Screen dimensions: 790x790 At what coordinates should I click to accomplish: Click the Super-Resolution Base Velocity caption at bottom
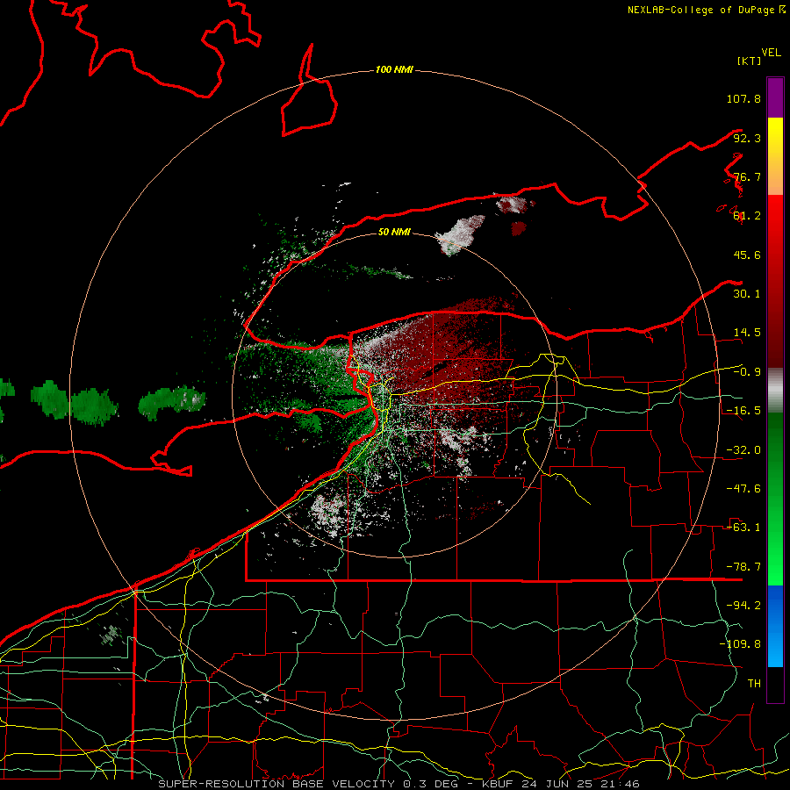coord(399,784)
